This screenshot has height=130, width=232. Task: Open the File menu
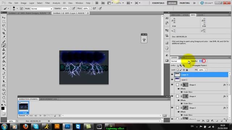tap(10, 3)
